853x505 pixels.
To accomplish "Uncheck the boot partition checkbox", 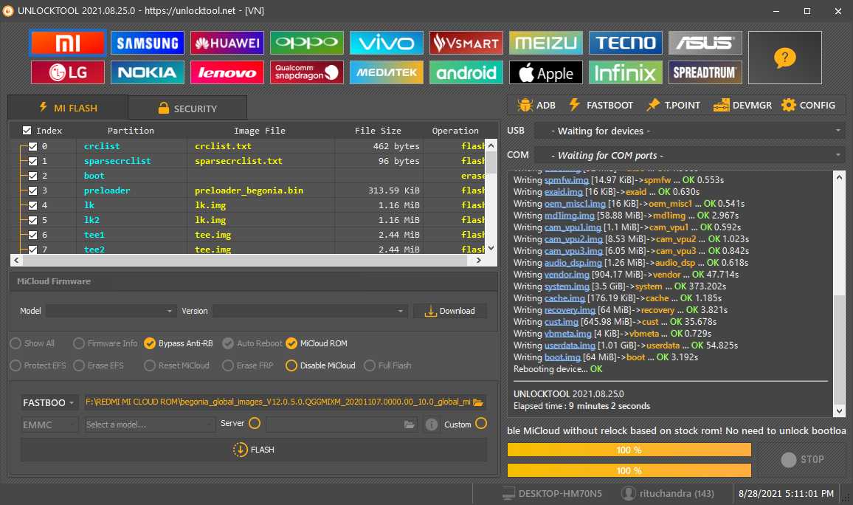I will pos(32,176).
